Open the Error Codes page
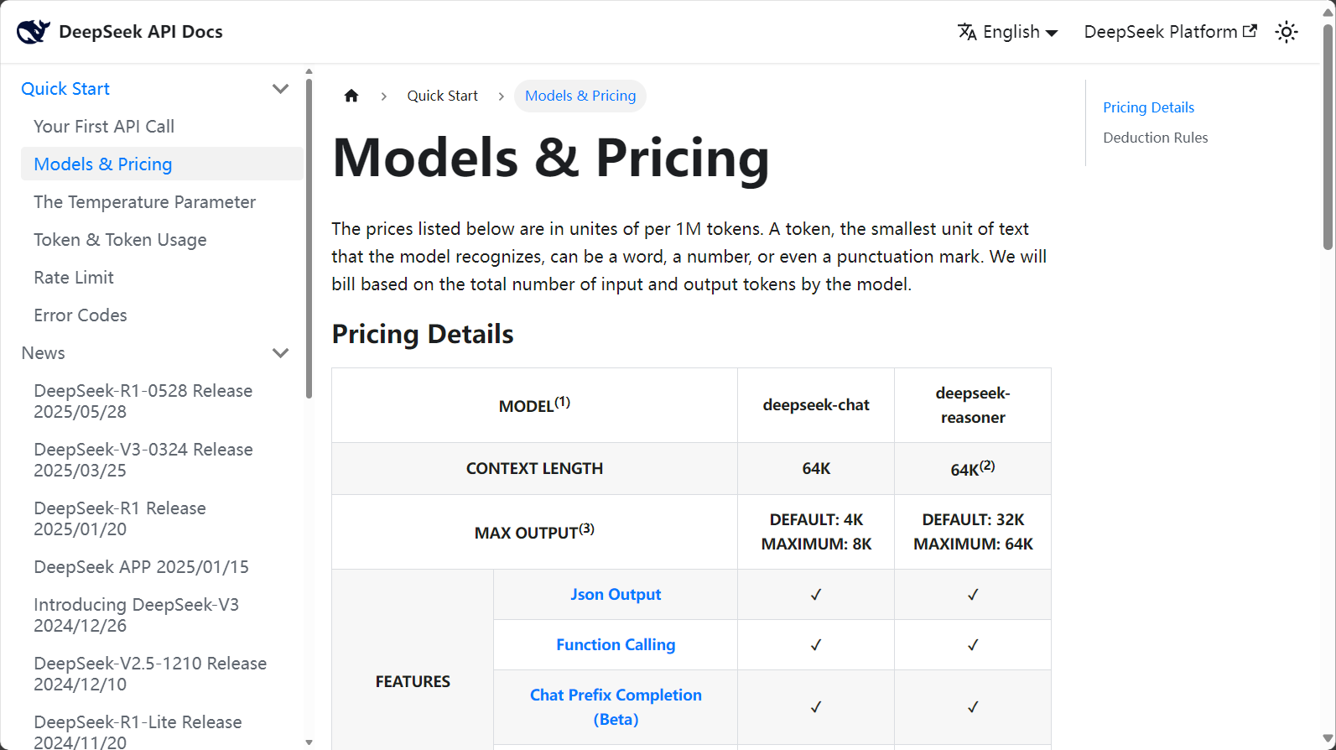The width and height of the screenshot is (1336, 750). click(81, 315)
